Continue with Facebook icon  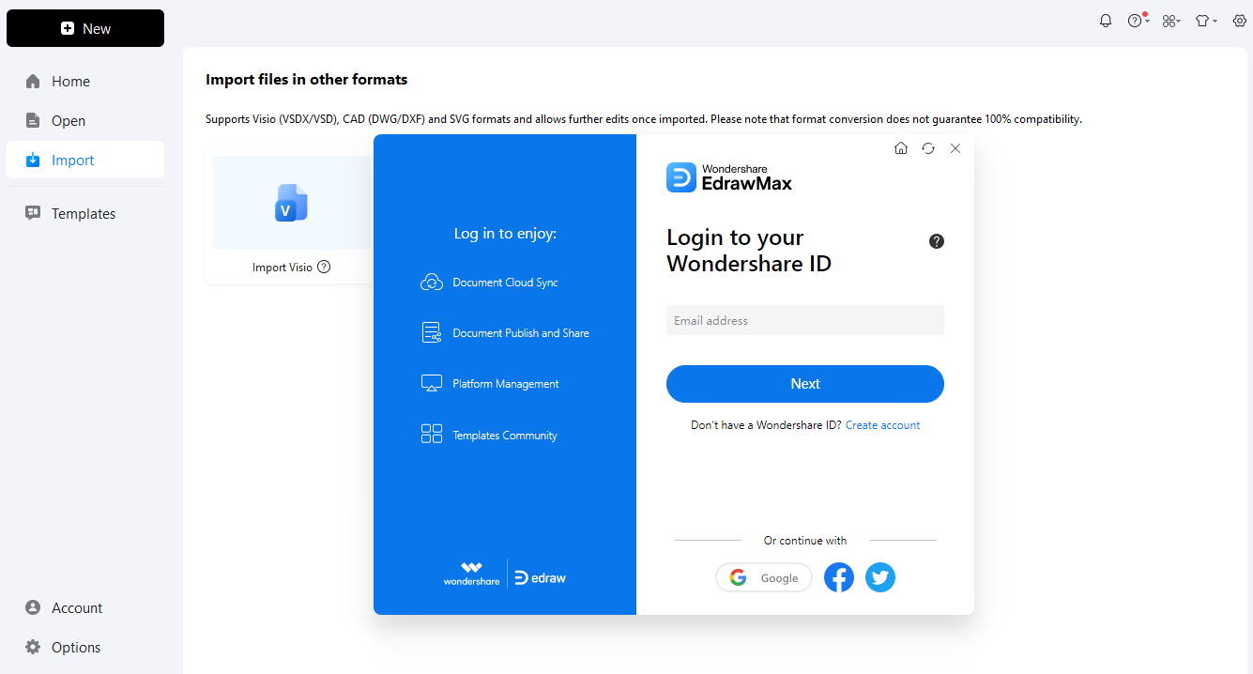839,577
